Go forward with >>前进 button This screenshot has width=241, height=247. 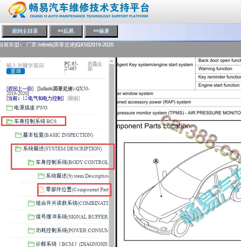101,31
